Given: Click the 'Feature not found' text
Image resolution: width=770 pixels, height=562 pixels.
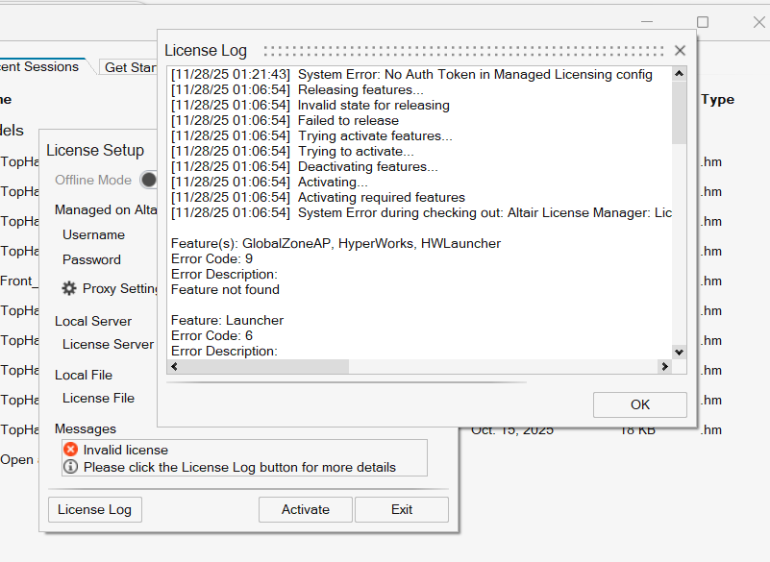Looking at the screenshot, I should [x=225, y=289].
